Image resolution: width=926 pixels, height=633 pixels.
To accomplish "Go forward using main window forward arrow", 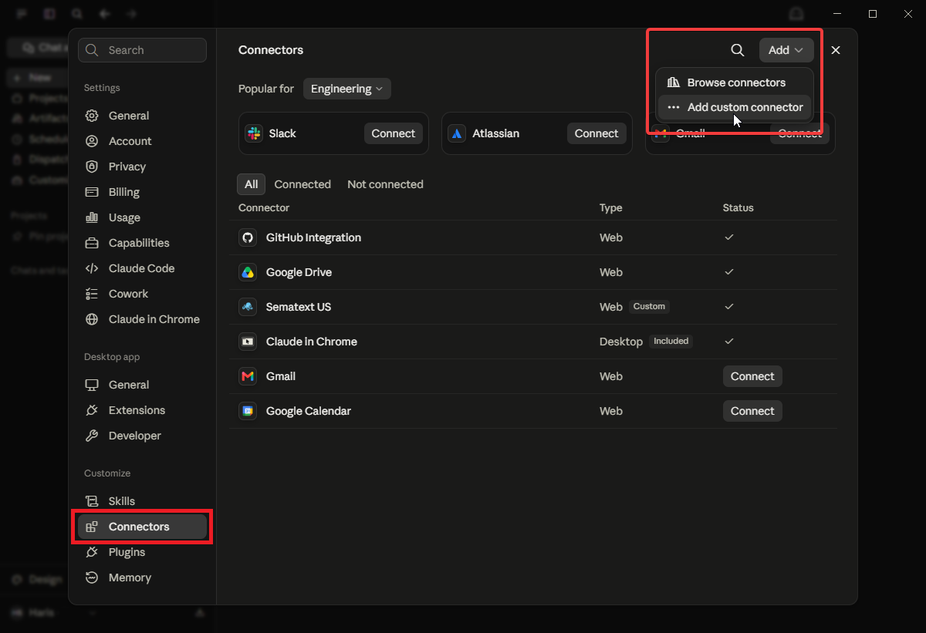I will (130, 14).
